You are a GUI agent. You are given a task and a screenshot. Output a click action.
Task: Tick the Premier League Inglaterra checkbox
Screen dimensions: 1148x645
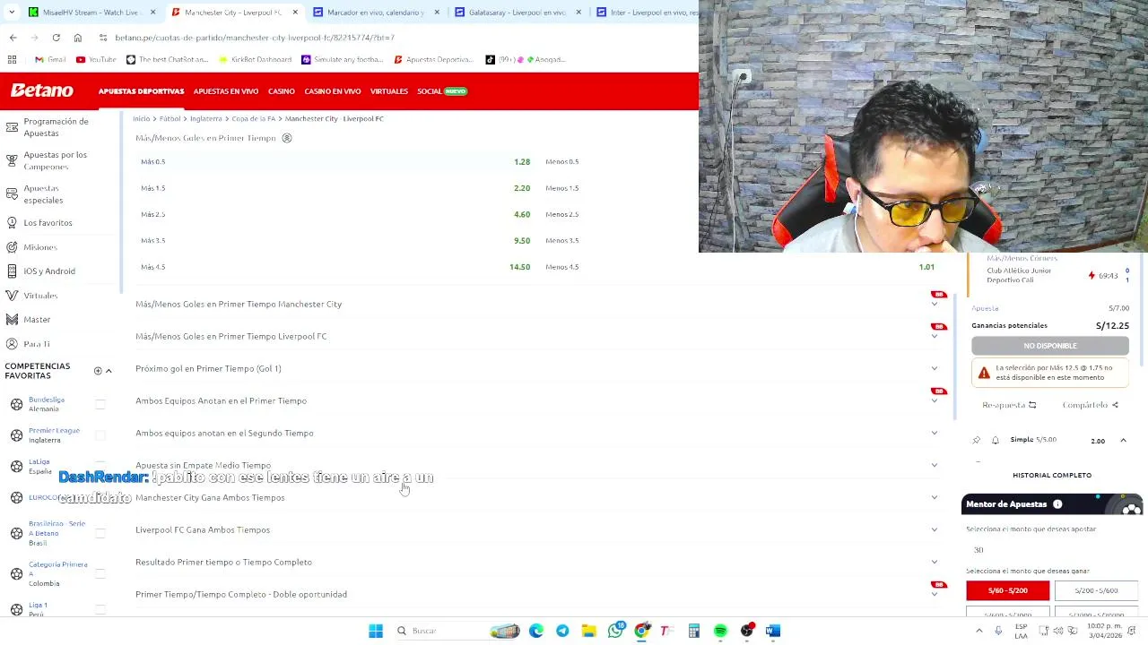(100, 435)
